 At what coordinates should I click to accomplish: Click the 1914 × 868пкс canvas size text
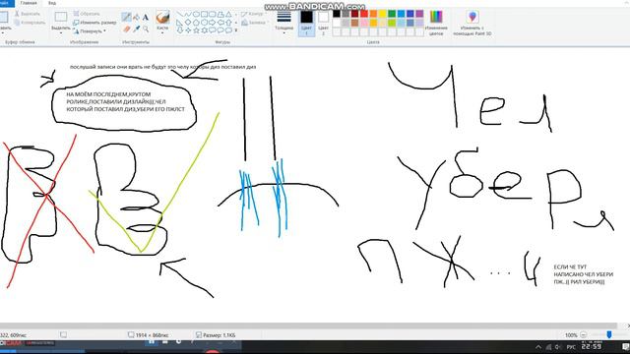(x=152, y=335)
